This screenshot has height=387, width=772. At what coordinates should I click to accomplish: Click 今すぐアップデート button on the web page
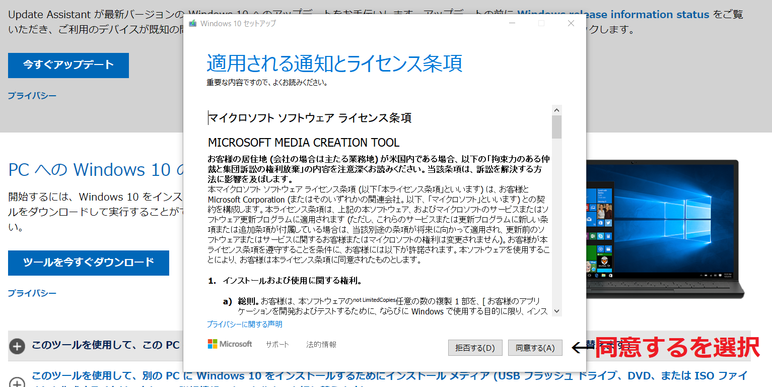(x=68, y=66)
